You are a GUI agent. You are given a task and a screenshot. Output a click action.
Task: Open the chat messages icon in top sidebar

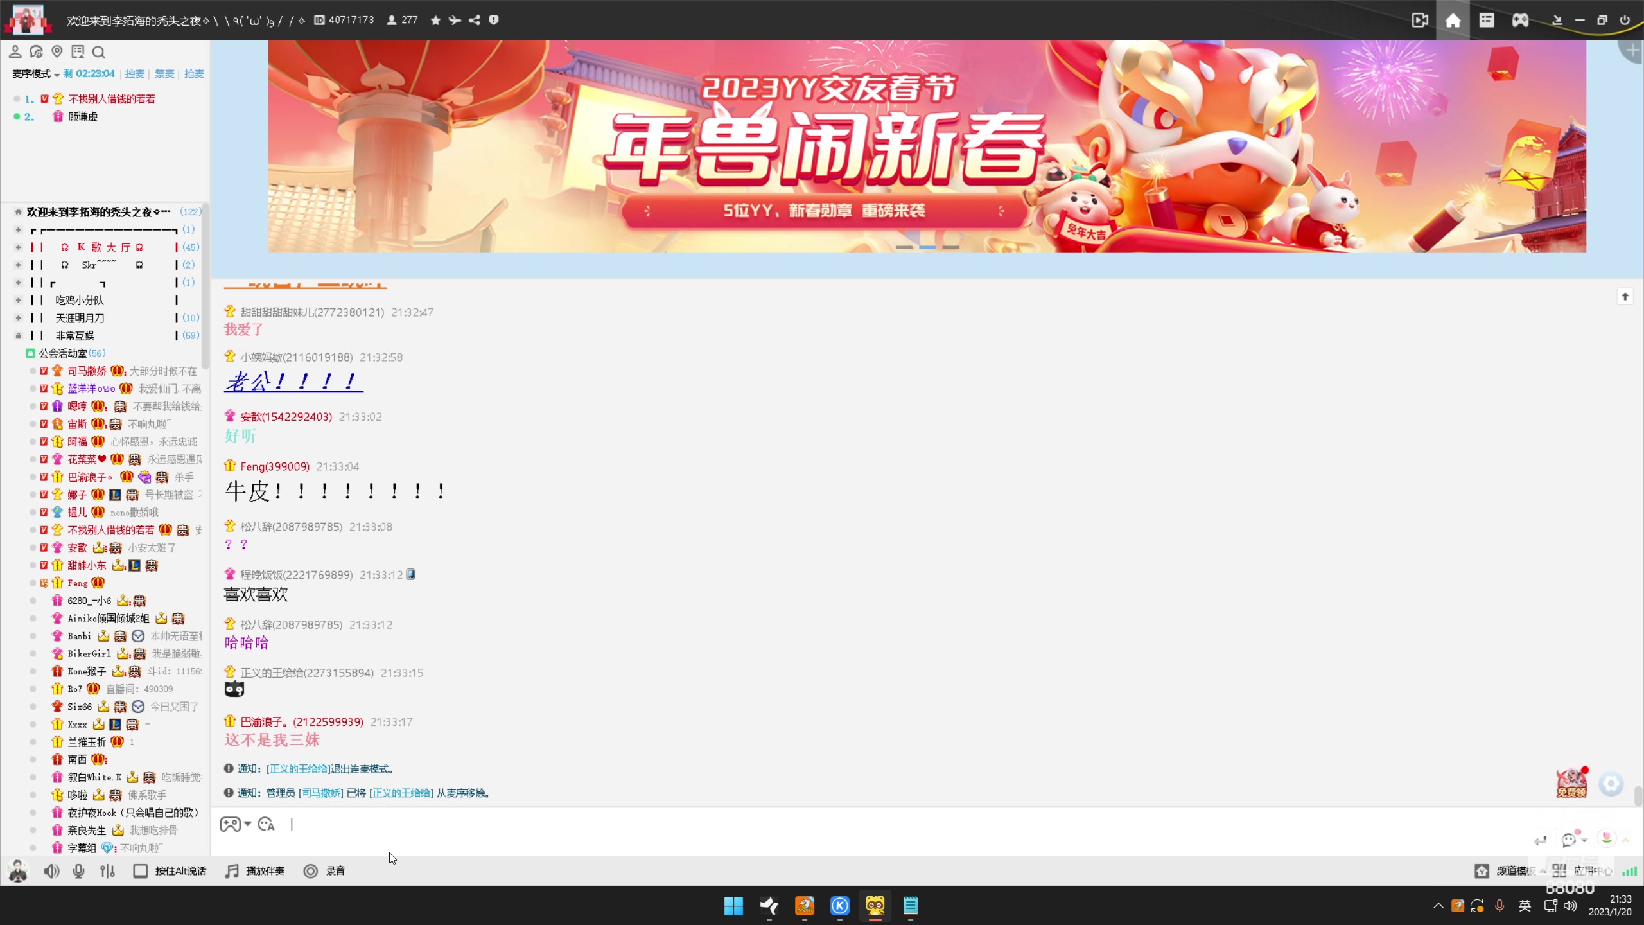pos(36,51)
